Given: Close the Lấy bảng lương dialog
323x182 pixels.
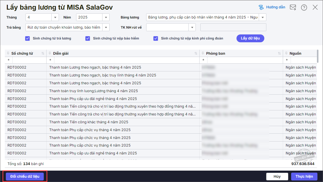Looking at the screenshot, I should click(315, 7).
